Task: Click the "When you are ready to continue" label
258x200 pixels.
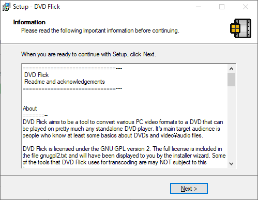Action: (x=88, y=54)
